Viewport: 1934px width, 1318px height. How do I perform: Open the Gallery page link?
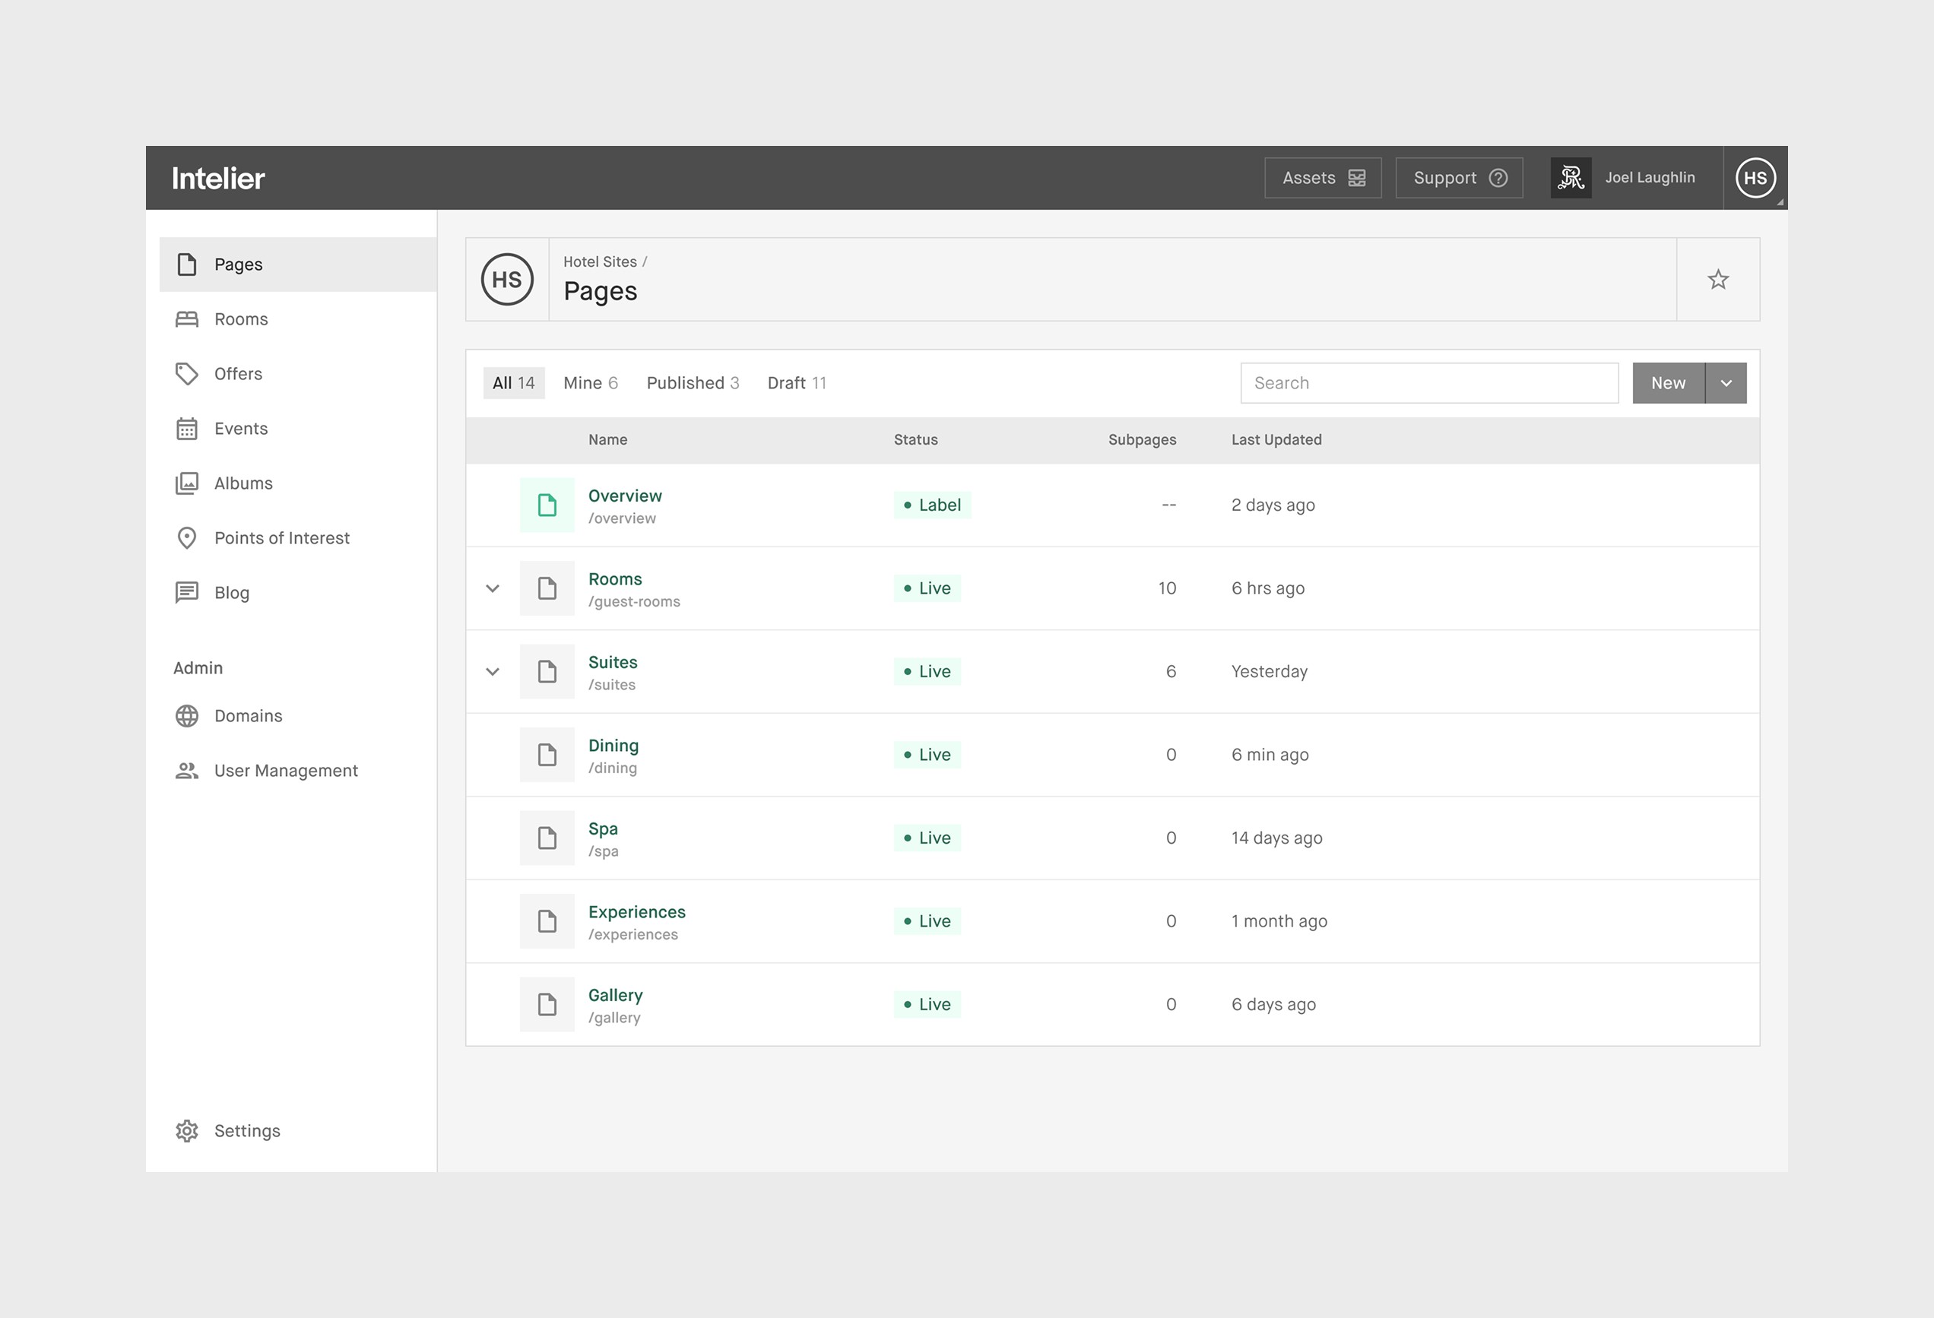click(615, 994)
